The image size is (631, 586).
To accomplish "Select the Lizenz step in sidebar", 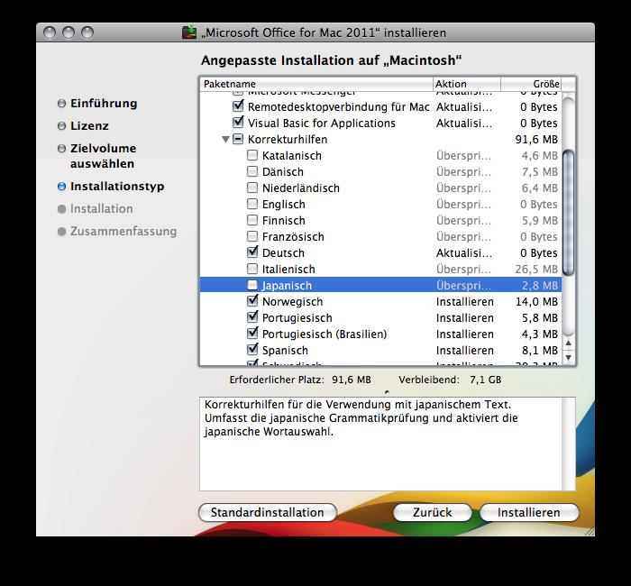I will pyautogui.click(x=89, y=126).
